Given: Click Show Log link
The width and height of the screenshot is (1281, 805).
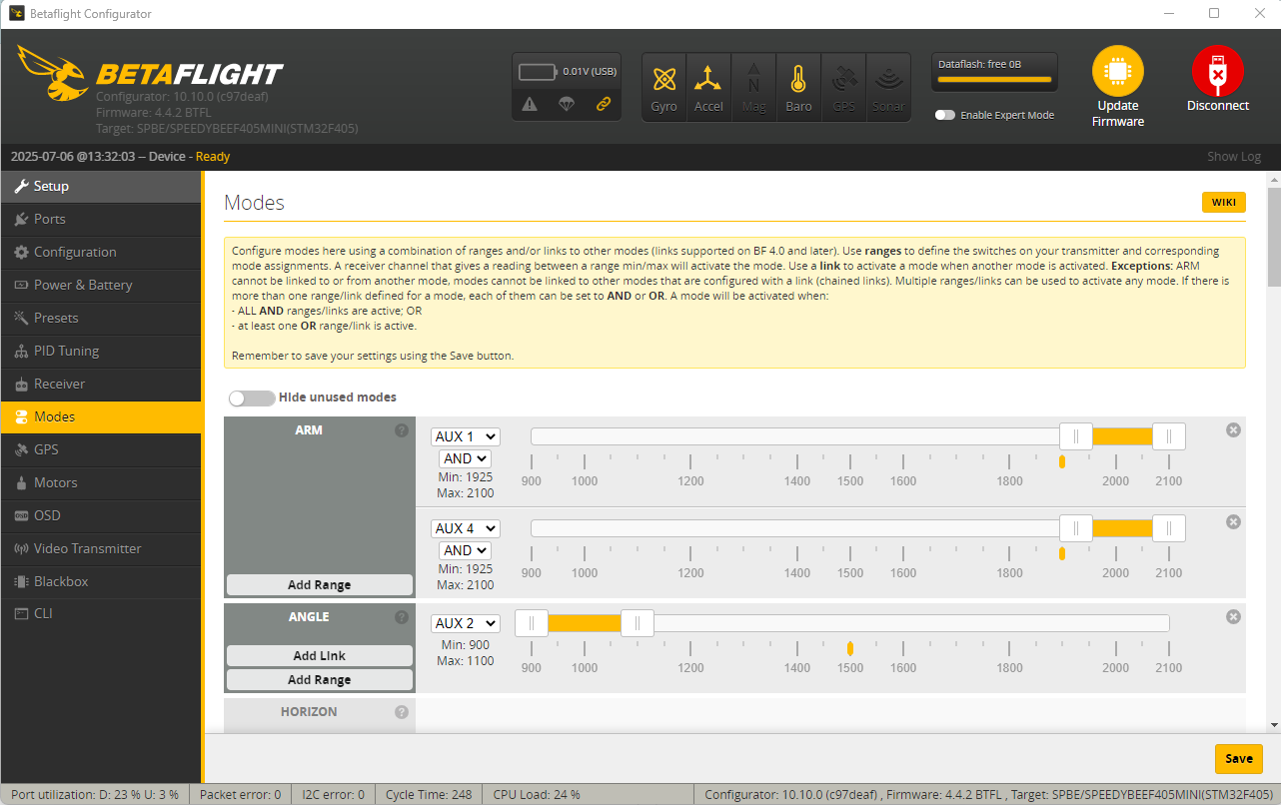Looking at the screenshot, I should click(1234, 157).
